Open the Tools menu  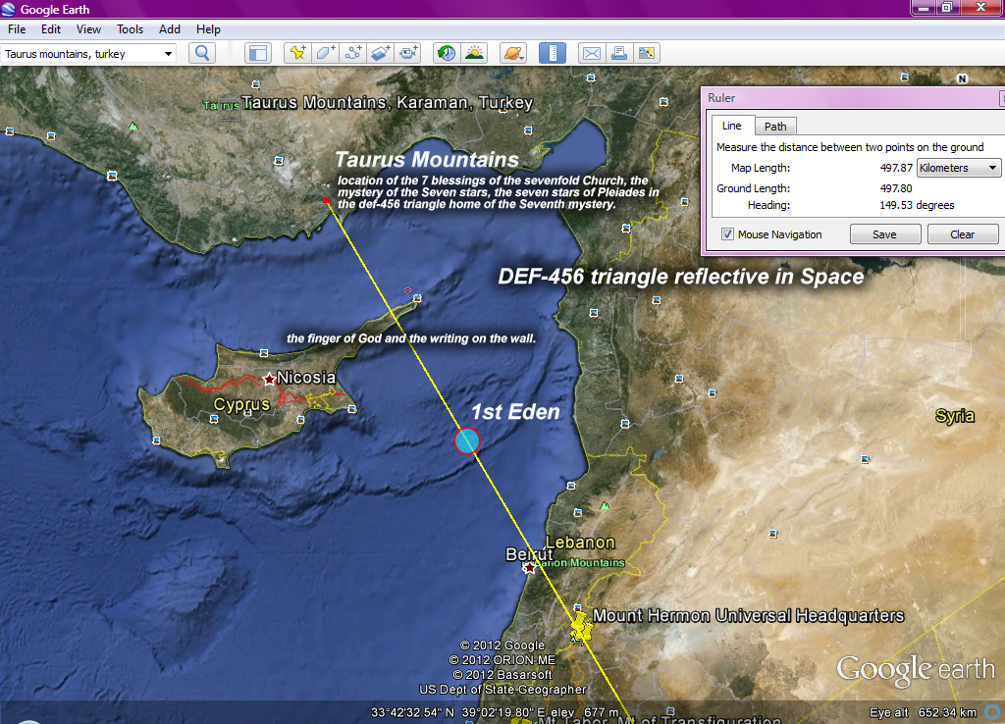pos(131,29)
